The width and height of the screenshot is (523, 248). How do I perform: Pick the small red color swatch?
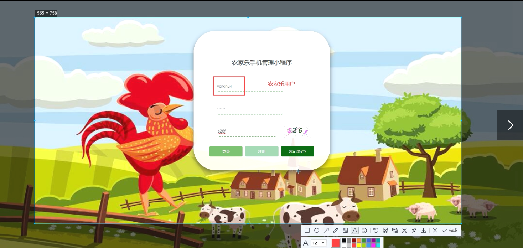click(354, 245)
